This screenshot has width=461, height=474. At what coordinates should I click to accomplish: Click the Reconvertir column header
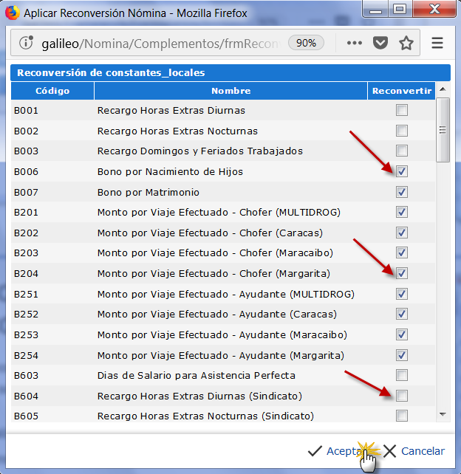coord(401,91)
